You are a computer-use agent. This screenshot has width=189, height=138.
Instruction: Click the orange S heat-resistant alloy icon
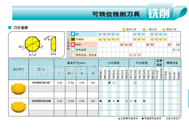pyautogui.click(x=73, y=55)
